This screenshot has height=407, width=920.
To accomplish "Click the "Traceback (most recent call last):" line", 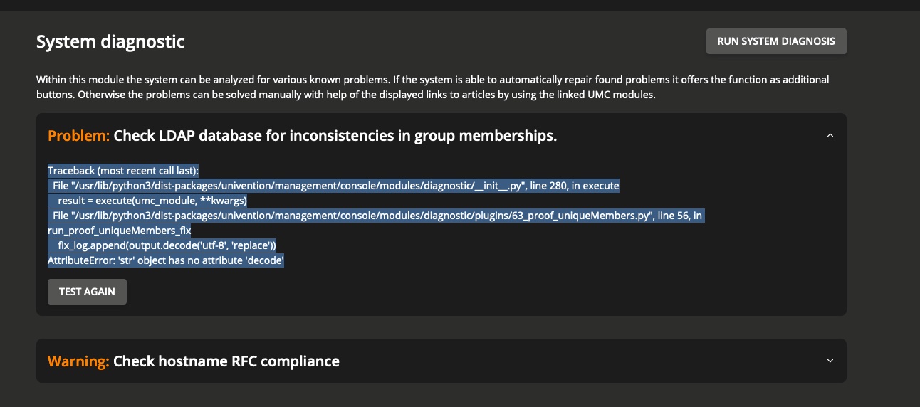I will (123, 171).
